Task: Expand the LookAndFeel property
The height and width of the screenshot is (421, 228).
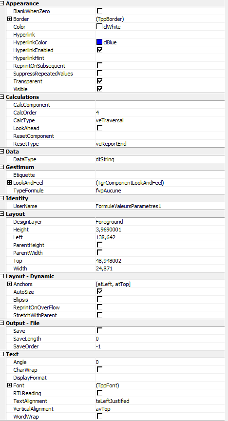Action: tap(10, 183)
